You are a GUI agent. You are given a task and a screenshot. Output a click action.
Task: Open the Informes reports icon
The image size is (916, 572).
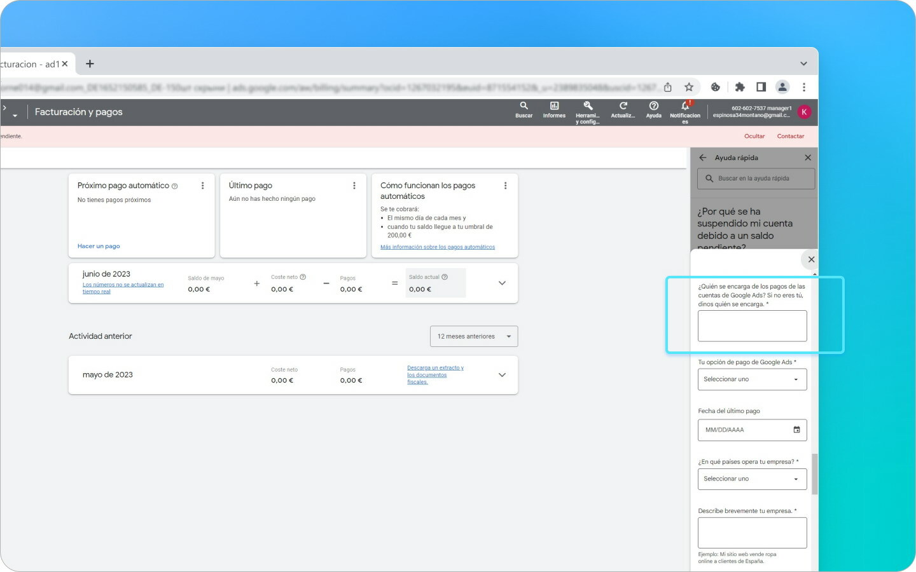(554, 109)
